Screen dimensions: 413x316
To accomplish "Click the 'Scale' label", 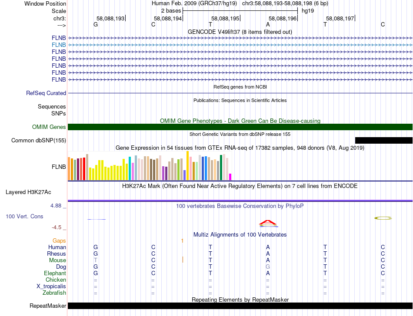I will (x=59, y=11).
